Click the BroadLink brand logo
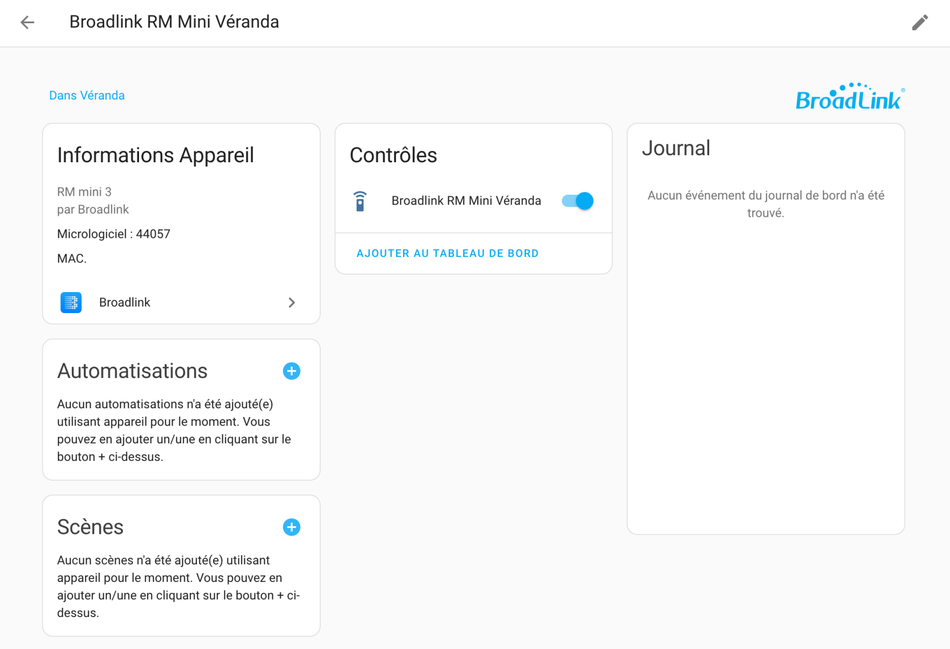Viewport: 950px width, 649px height. [x=850, y=97]
